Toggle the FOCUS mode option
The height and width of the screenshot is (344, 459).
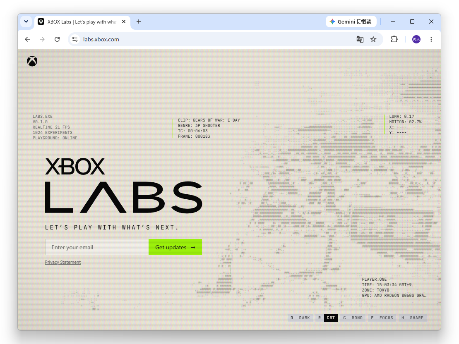coord(382,318)
